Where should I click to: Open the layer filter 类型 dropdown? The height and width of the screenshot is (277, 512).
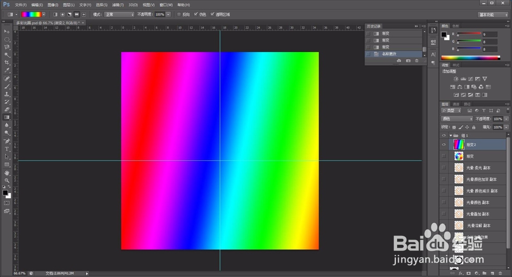451,111
